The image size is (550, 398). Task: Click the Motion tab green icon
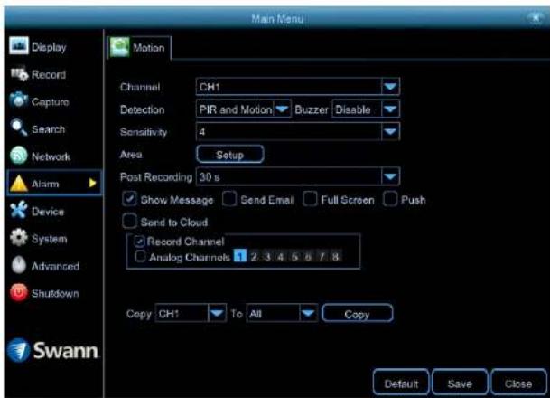119,47
